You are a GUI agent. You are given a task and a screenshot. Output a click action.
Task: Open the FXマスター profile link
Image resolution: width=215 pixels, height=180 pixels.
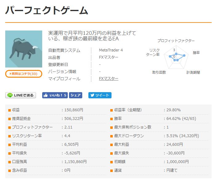(108, 79)
